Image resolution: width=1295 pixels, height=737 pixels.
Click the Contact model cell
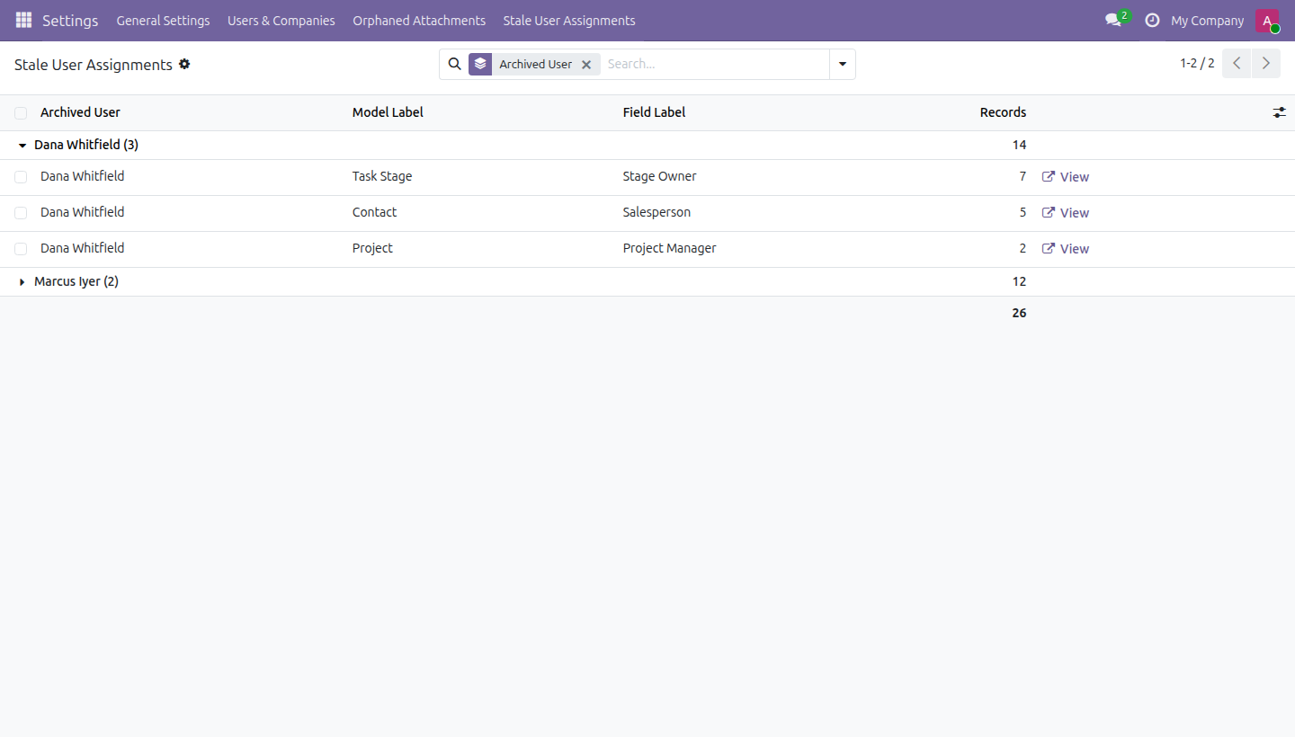374,212
